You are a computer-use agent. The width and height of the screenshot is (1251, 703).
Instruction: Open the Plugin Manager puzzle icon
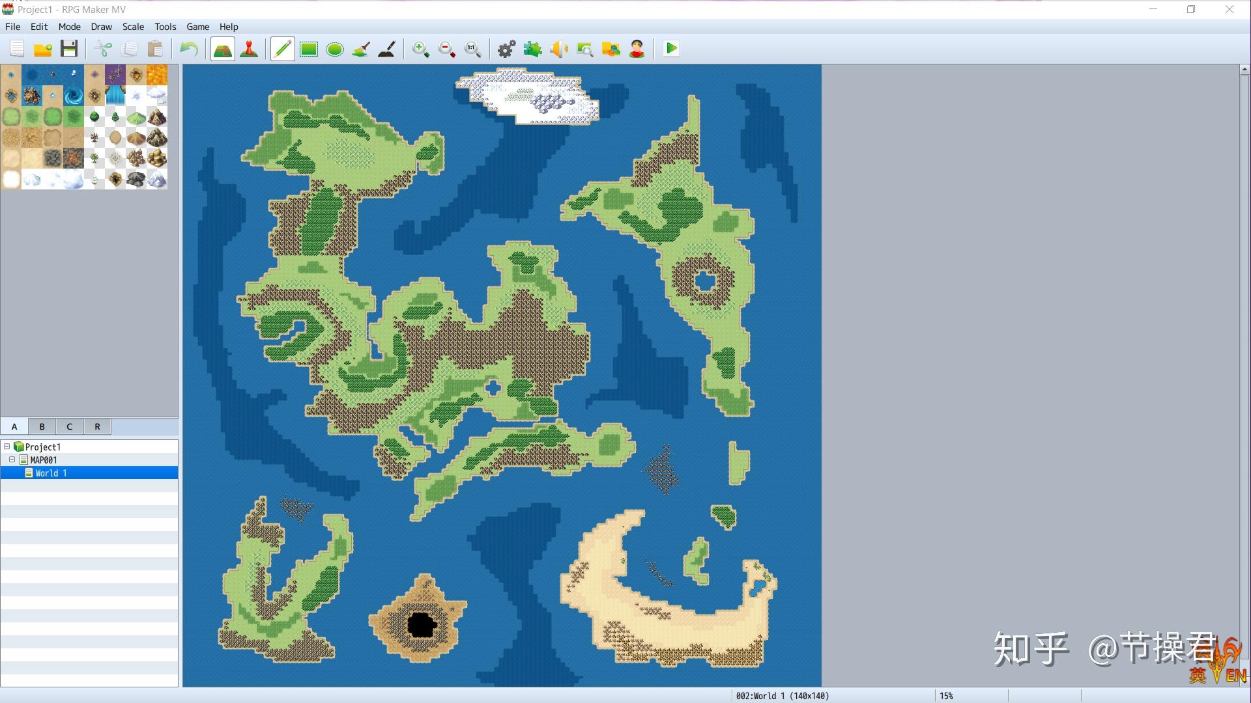pos(532,49)
